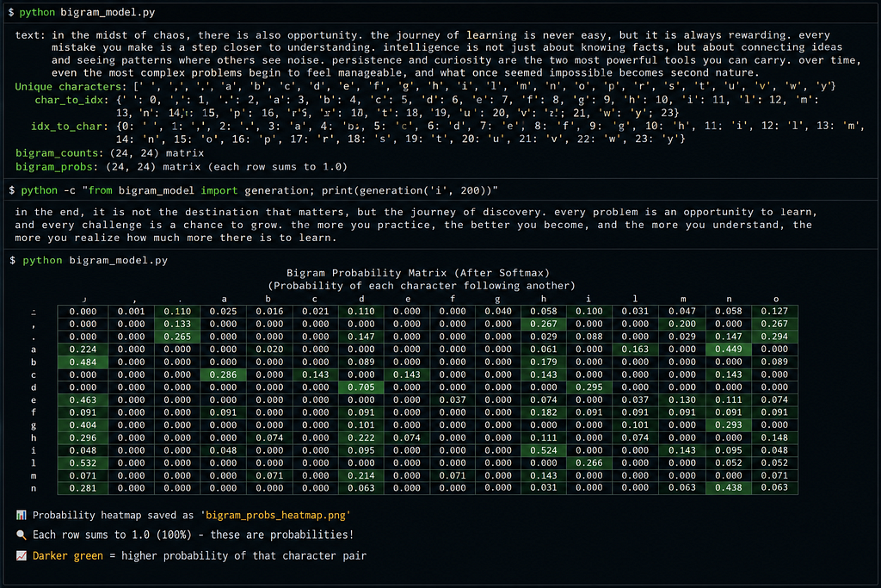881x588 pixels.
Task: Click the 'Darker green' highlighted text
Action: tap(68, 555)
